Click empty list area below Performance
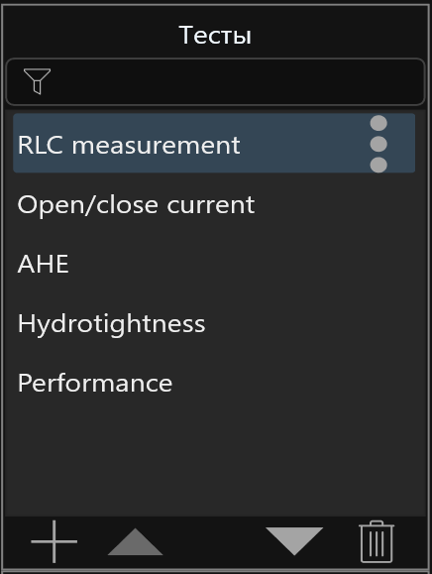This screenshot has height=574, width=432. pos(215,463)
